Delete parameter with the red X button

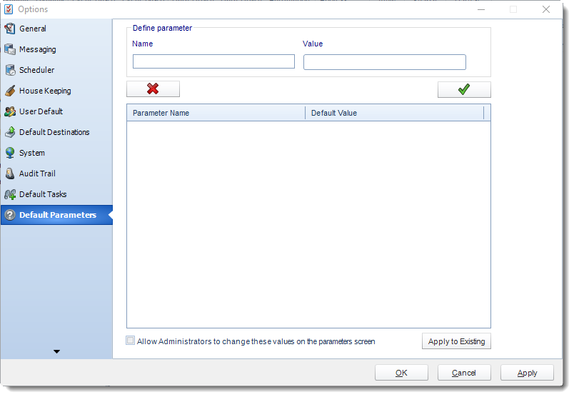153,89
